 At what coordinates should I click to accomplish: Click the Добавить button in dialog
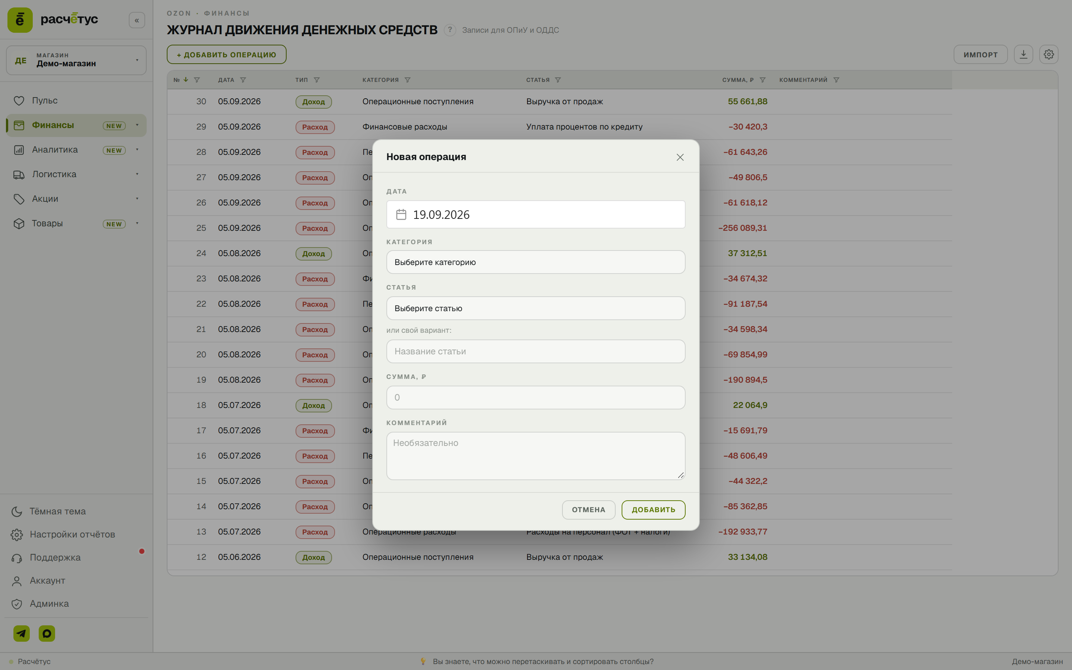[x=653, y=510]
